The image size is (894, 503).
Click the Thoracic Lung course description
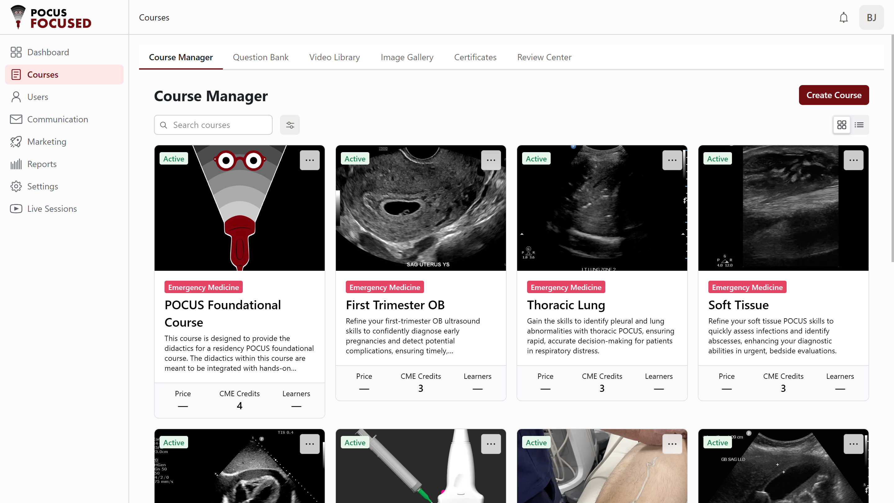(600, 336)
